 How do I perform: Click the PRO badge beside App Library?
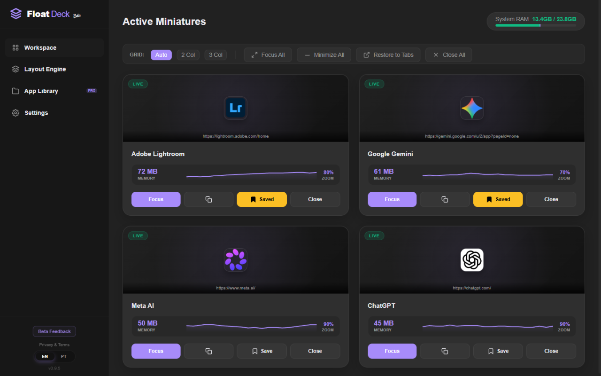(x=92, y=91)
